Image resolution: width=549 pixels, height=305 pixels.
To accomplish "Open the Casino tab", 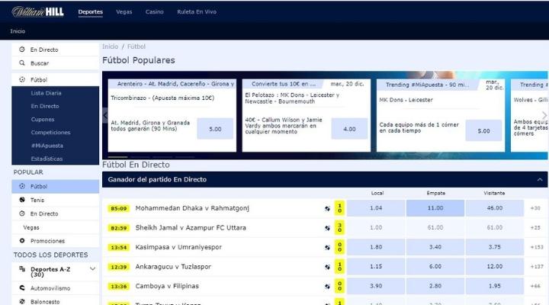I will click(x=154, y=12).
